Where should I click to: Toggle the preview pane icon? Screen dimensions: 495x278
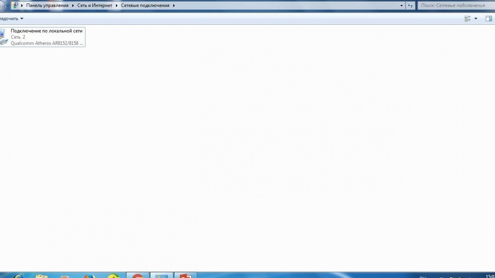pyautogui.click(x=489, y=18)
